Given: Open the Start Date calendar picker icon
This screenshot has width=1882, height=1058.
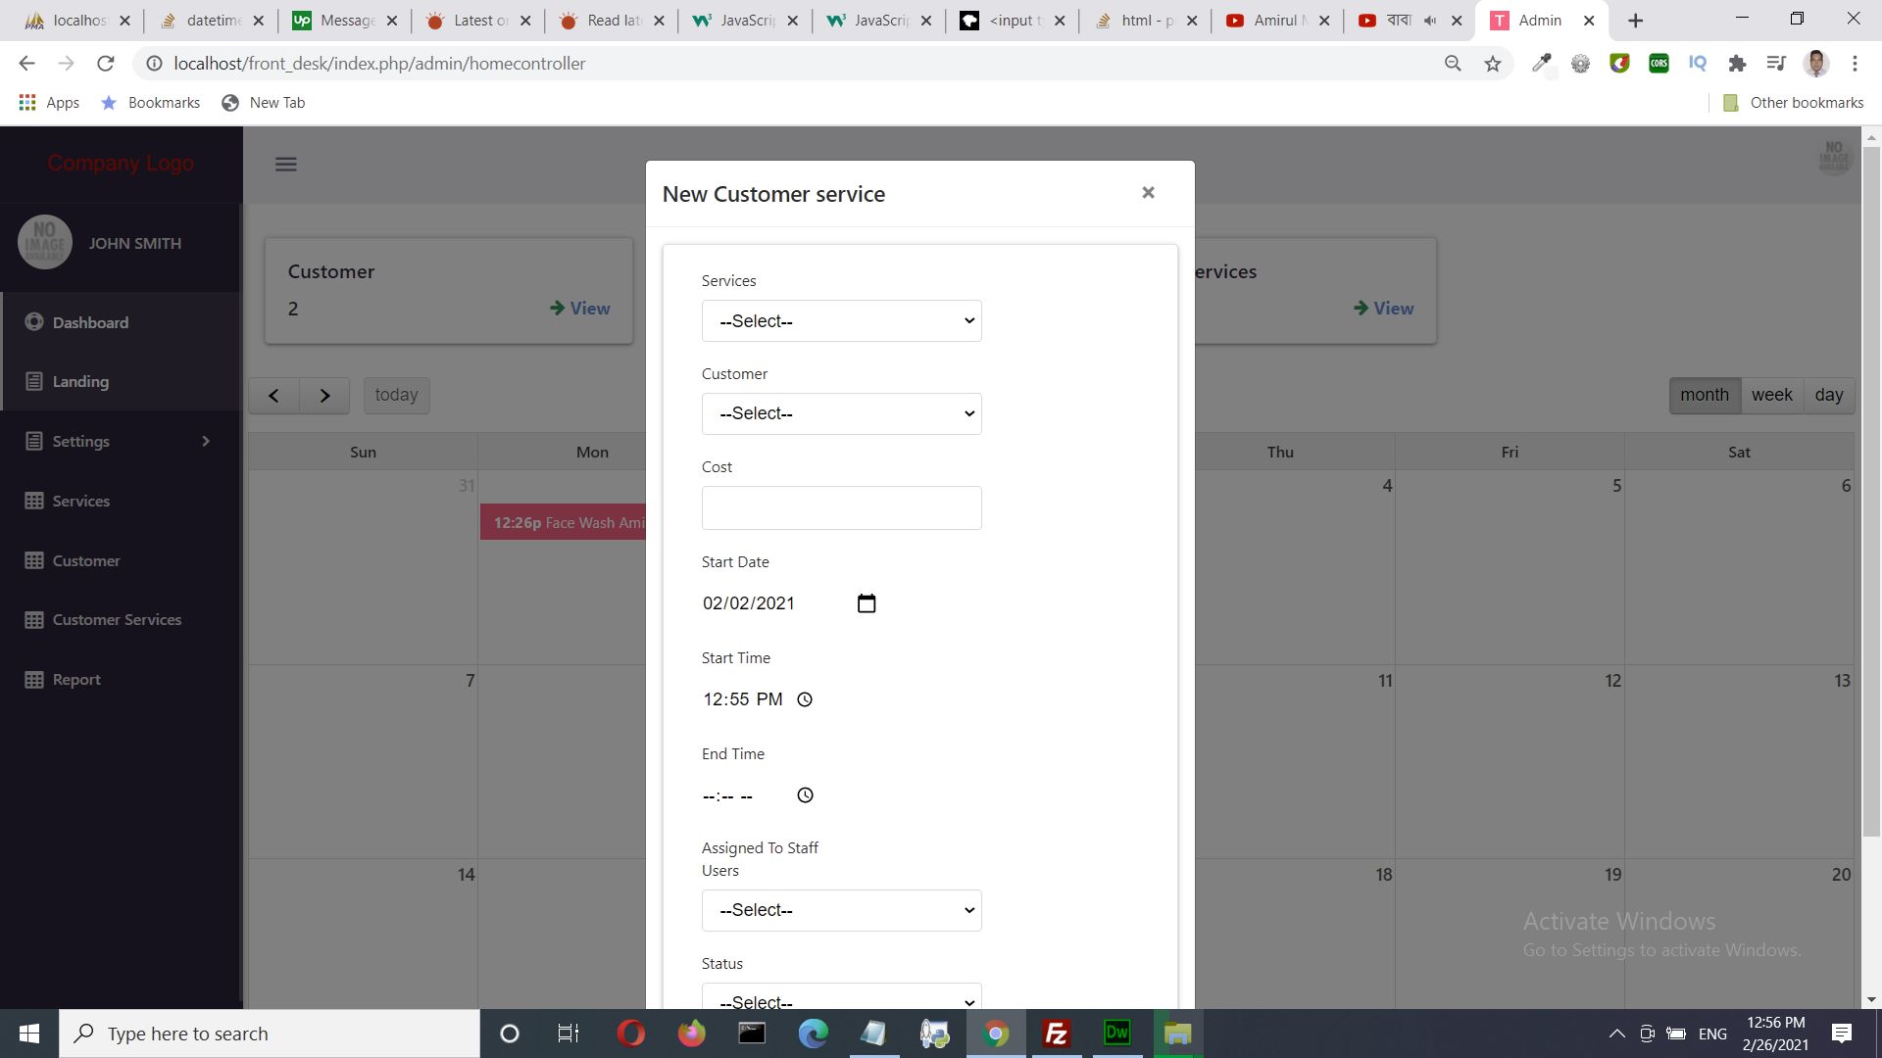Looking at the screenshot, I should (867, 603).
